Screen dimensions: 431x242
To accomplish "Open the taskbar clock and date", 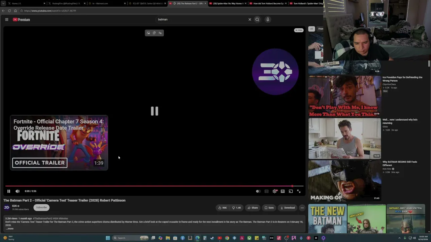I will [424, 238].
